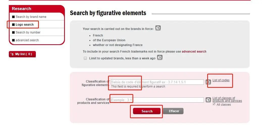Go to advanced search in sidebar
Image resolution: width=262 pixels, height=125 pixels.
pos(27,40)
